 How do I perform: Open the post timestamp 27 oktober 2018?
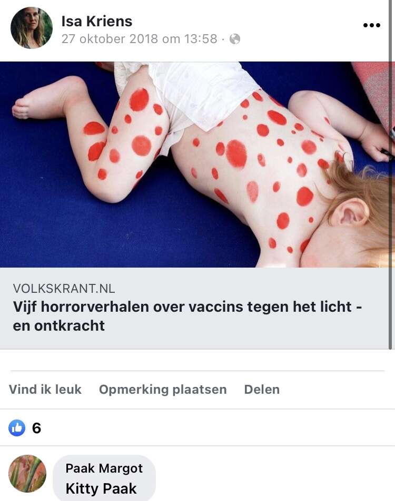pyautogui.click(x=139, y=39)
